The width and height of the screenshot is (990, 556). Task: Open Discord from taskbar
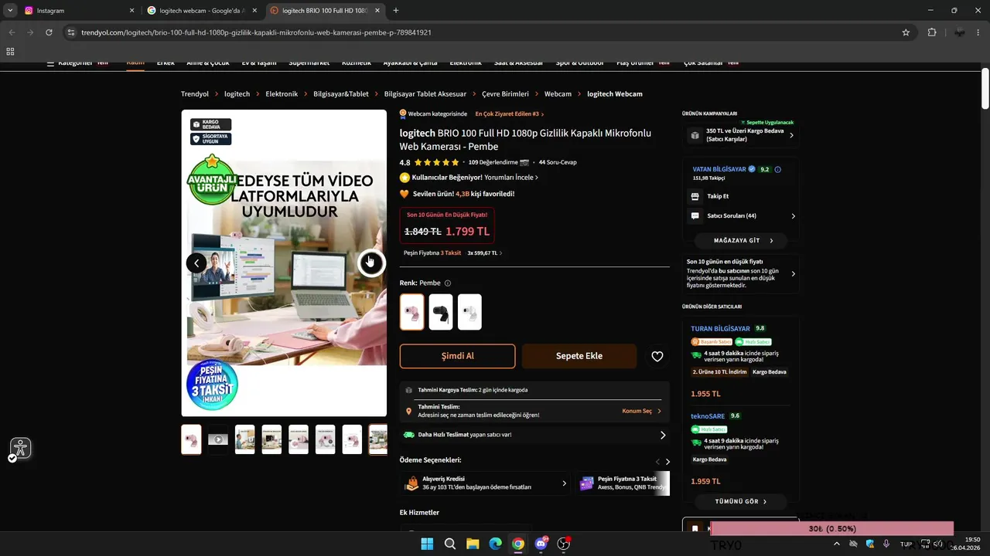[541, 544]
